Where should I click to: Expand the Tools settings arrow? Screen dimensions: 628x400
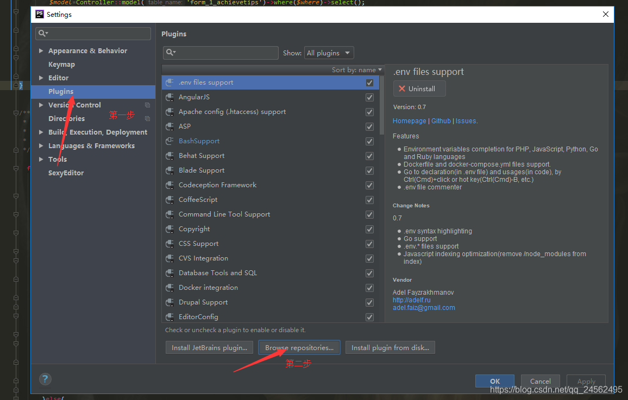pyautogui.click(x=41, y=159)
